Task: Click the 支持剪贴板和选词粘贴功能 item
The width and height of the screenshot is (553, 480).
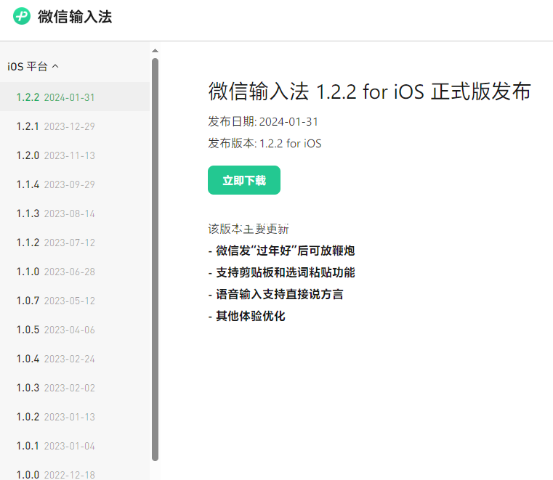Action: [x=281, y=272]
